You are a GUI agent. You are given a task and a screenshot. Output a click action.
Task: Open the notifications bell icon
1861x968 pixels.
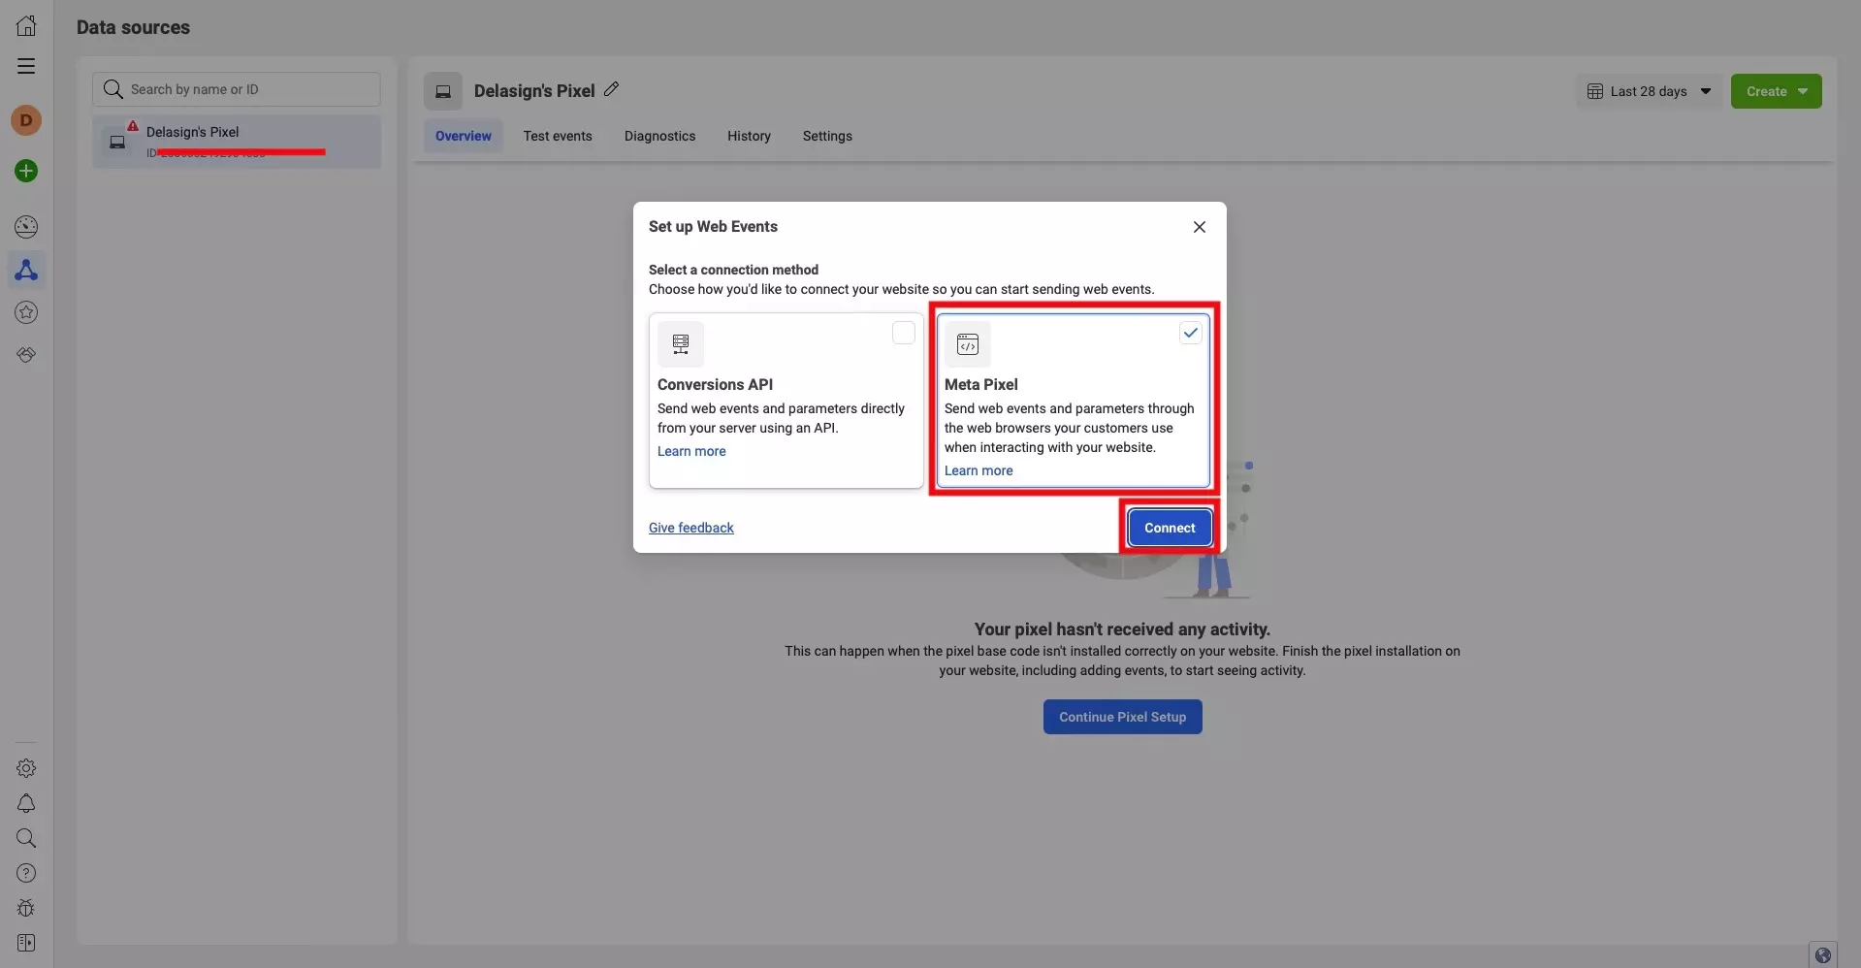[26, 803]
